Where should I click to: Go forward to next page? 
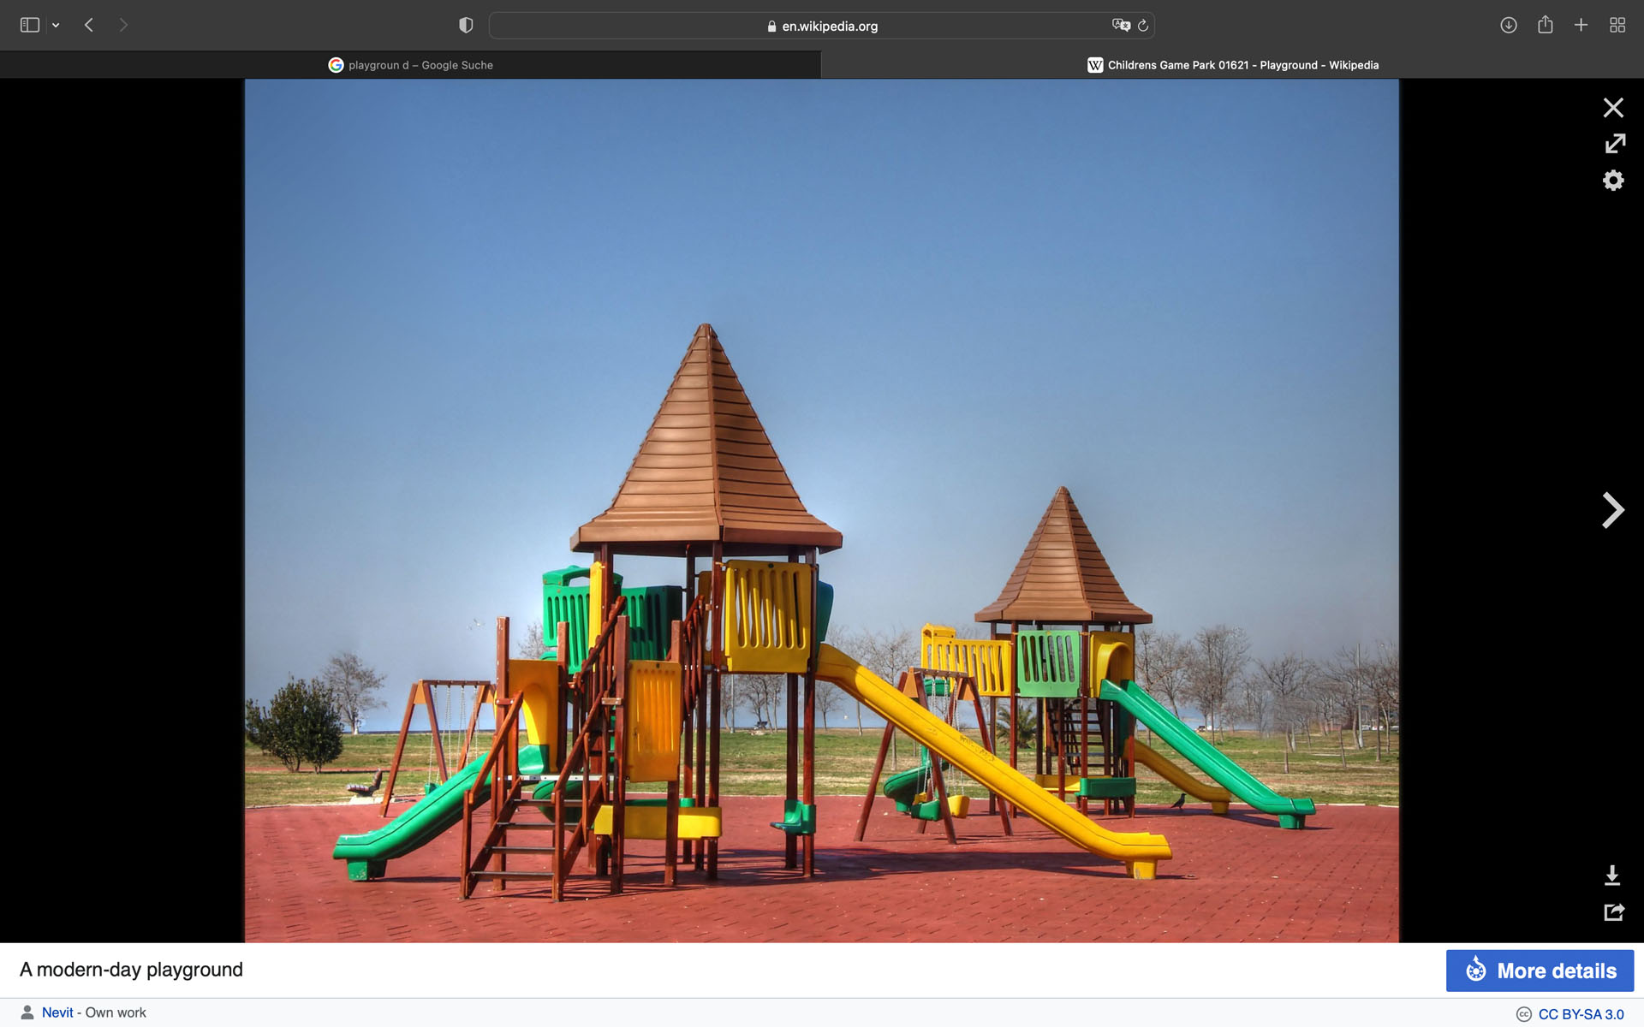(x=123, y=26)
